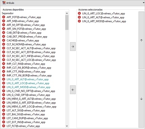Click the red icon next to LST_FLT@velneo_vTutor_app
Viewport: 145px width, 129px height.
(x=4, y=126)
